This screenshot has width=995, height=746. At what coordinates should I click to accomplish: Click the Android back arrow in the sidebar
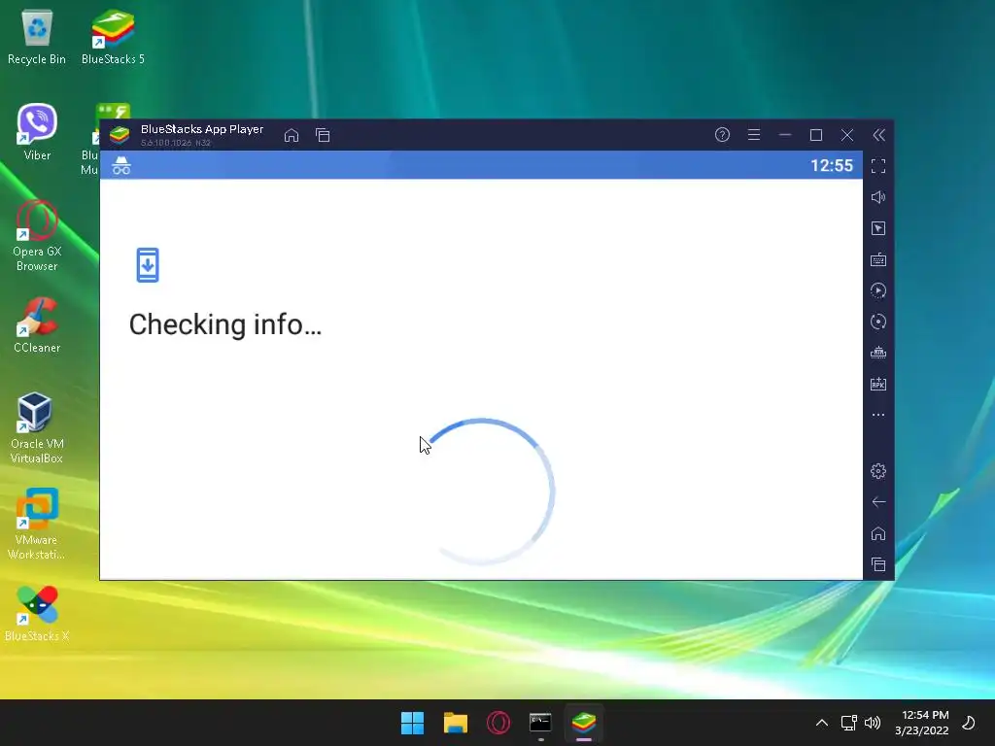click(x=878, y=502)
